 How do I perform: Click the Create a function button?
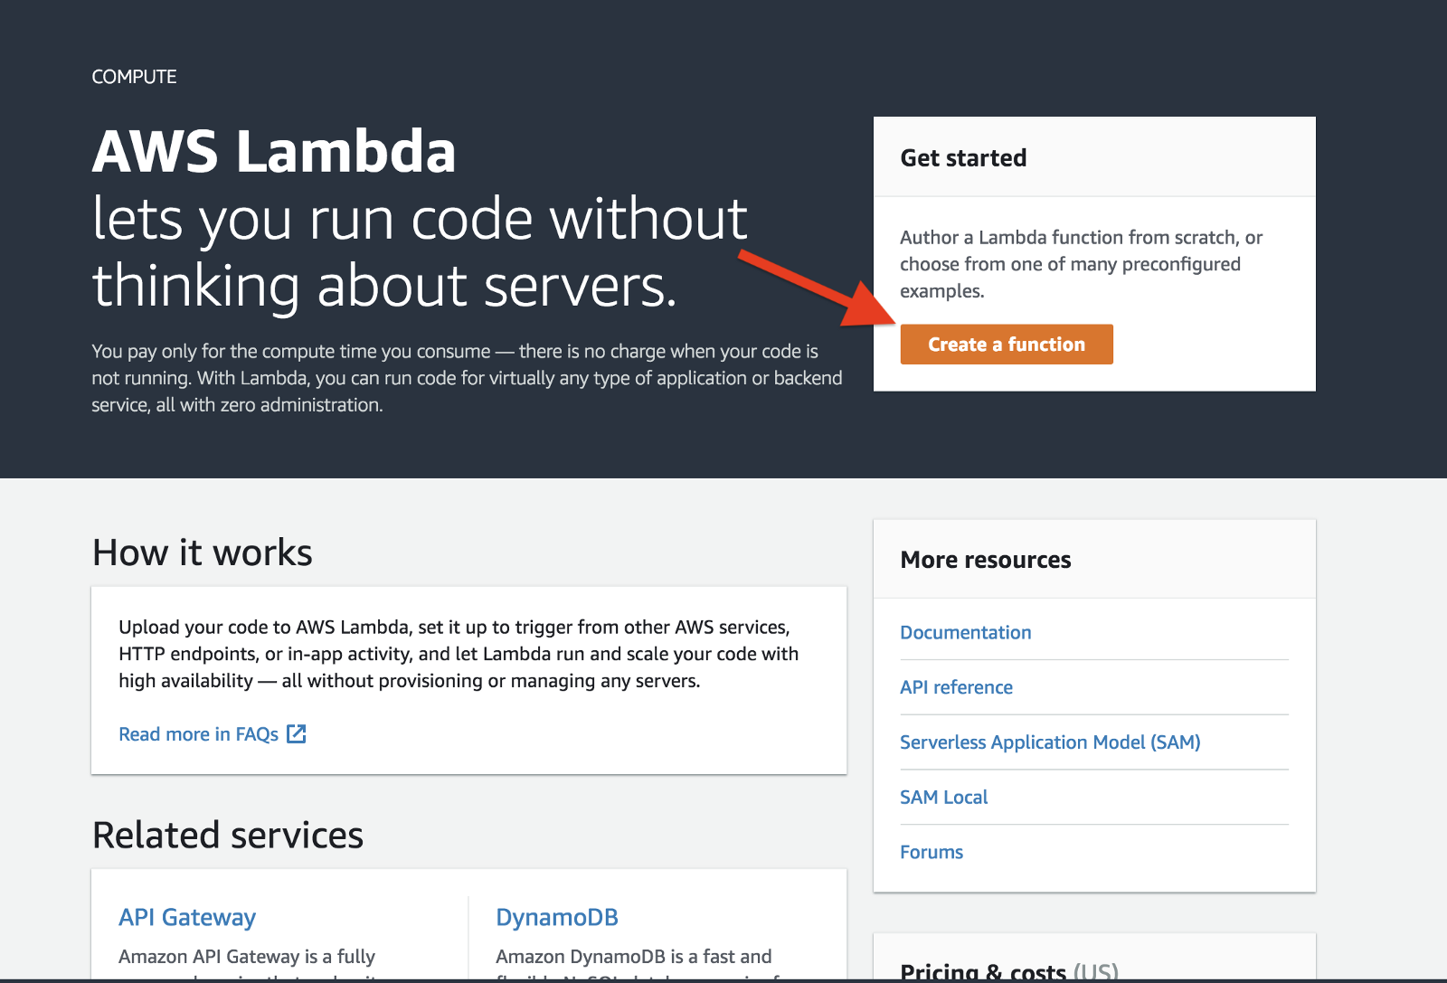point(1006,345)
